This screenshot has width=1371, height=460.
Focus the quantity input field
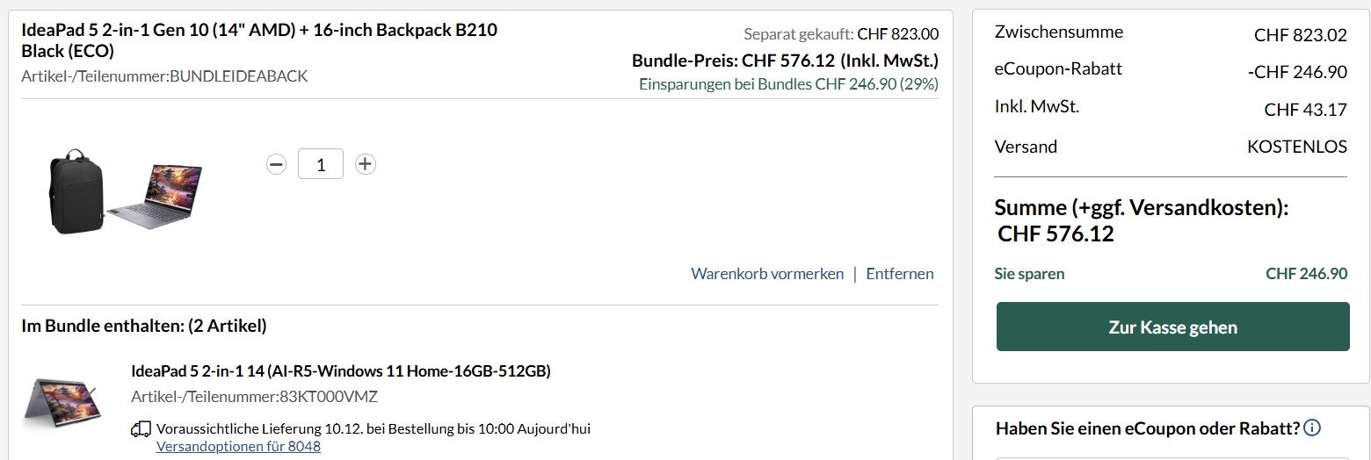(320, 164)
